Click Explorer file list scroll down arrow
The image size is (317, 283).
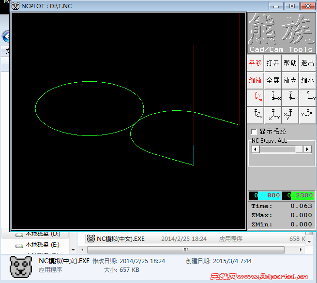[x=309, y=241]
